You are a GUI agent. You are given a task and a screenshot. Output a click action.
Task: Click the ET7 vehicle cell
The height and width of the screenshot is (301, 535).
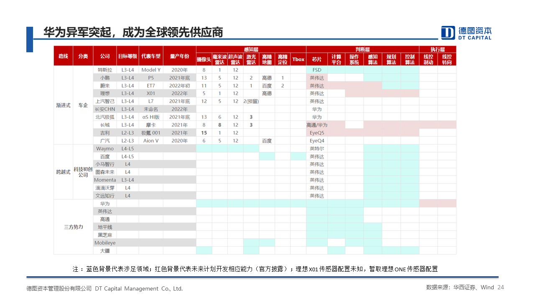151,86
